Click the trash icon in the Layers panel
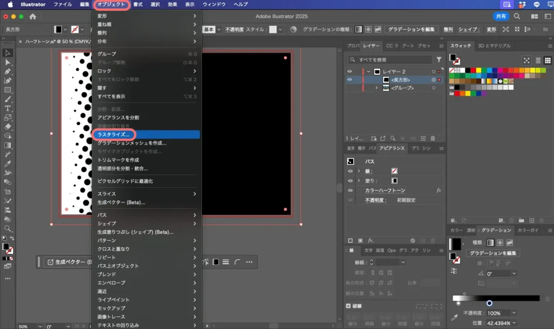This screenshot has width=554, height=329. click(x=433, y=138)
